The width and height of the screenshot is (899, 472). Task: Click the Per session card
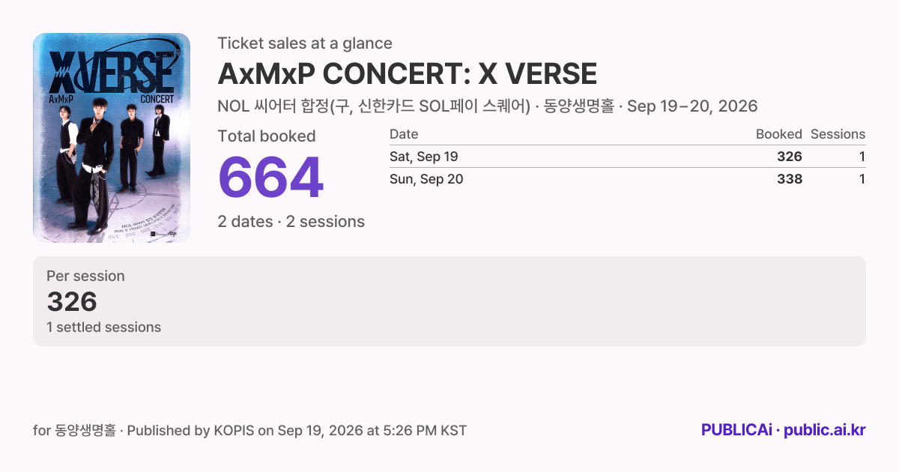pyautogui.click(x=449, y=301)
